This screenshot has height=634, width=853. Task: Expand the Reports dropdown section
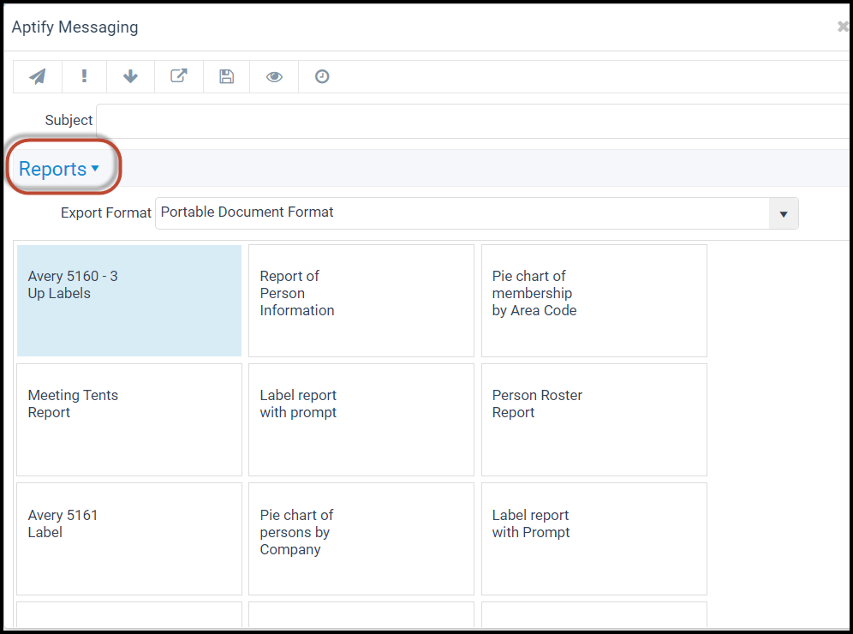click(x=59, y=169)
